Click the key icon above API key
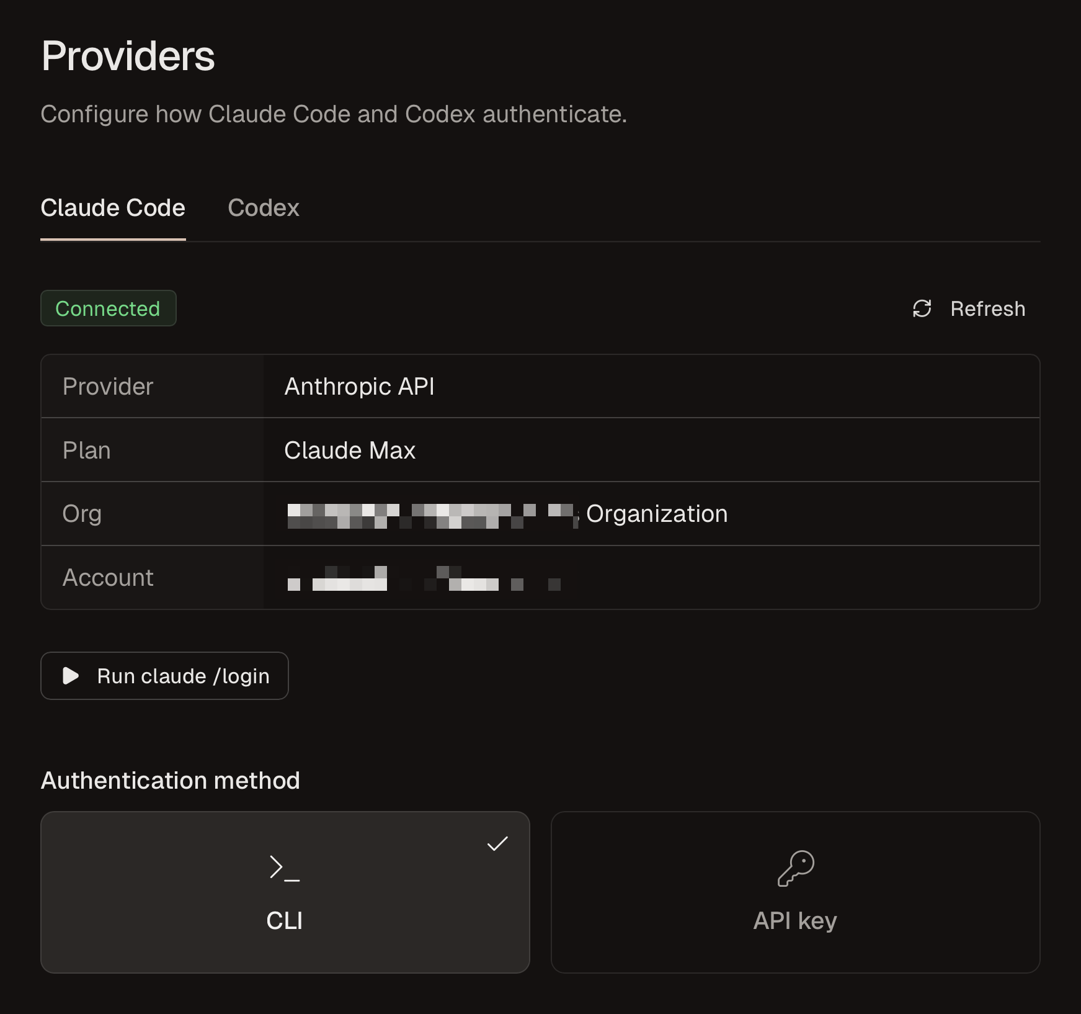 (796, 868)
